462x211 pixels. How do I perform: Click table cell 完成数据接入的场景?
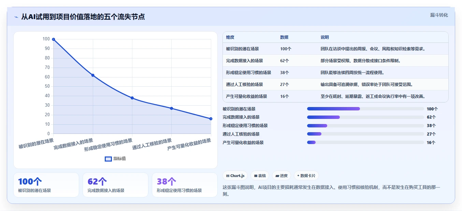(244, 61)
